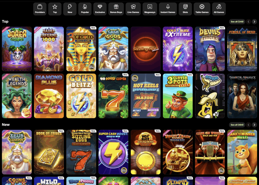Select the Megaways category
Image resolution: width=259 pixels, height=185 pixels.
(150, 9)
